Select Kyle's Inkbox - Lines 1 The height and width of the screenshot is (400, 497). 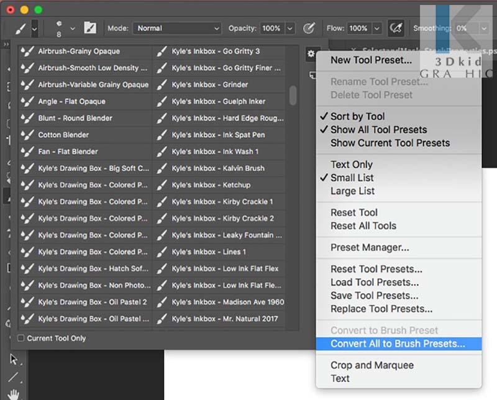(219, 252)
